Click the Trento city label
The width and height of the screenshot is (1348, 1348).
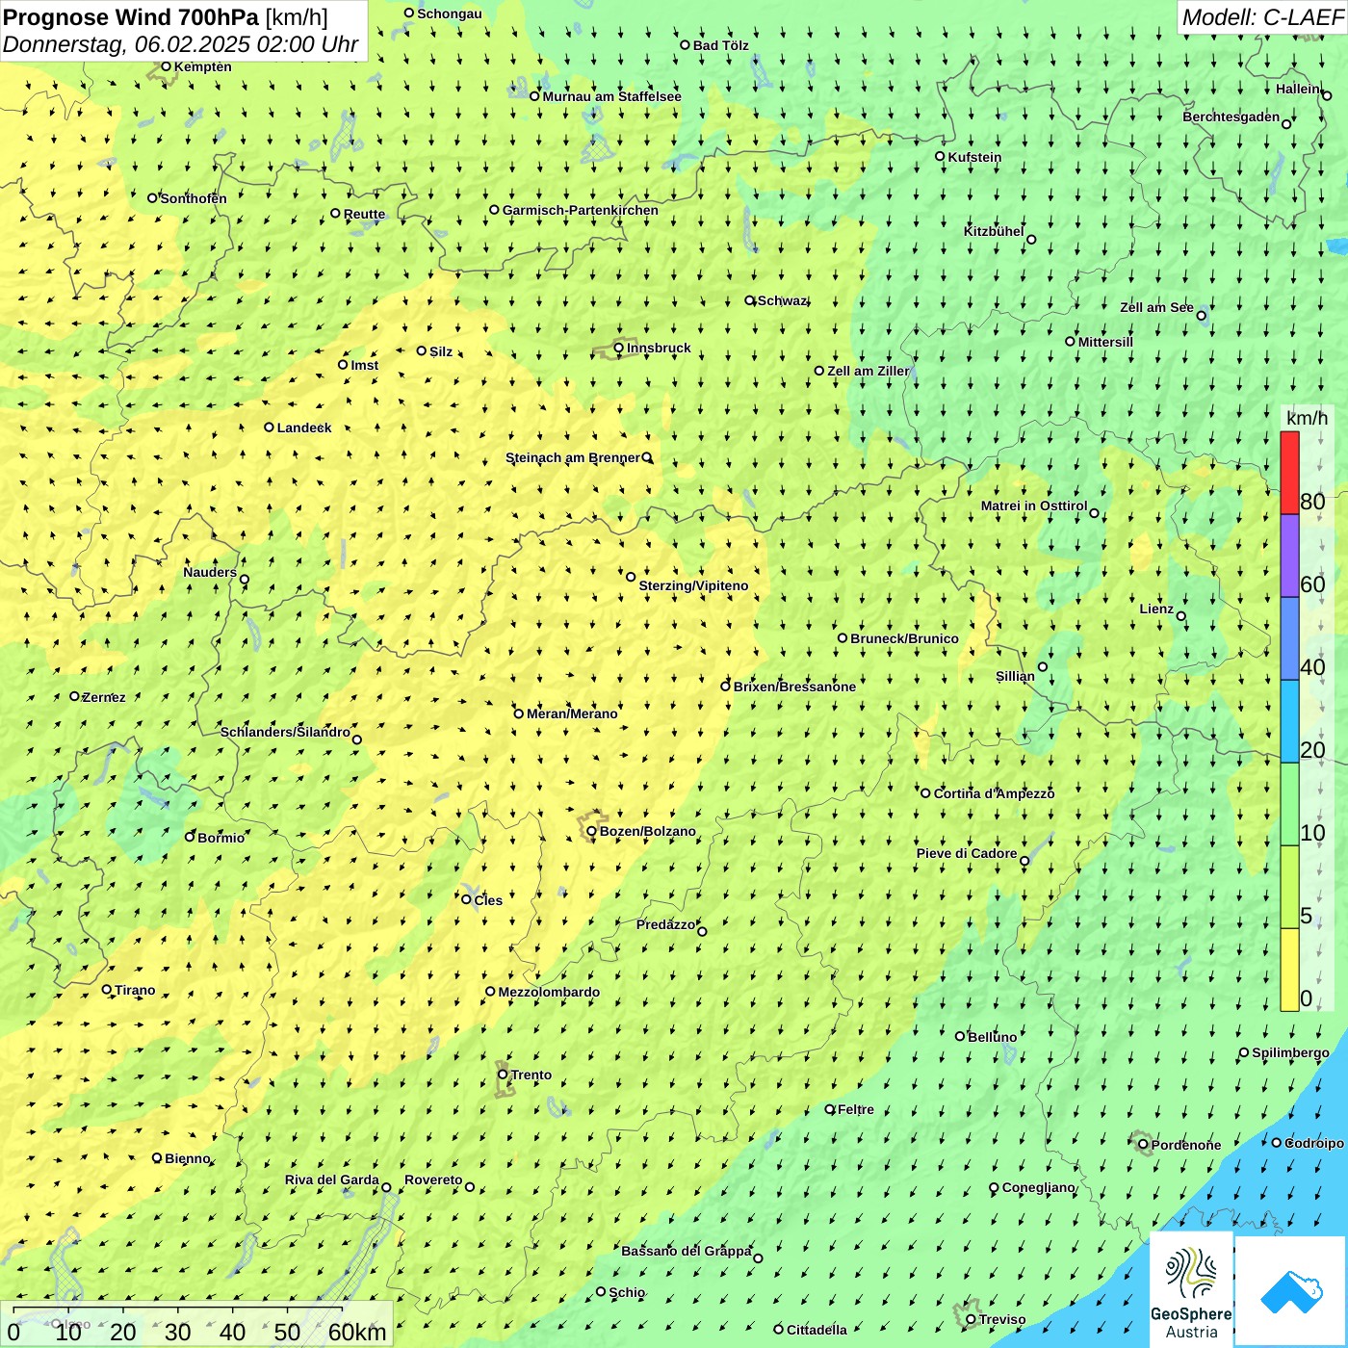(531, 1075)
